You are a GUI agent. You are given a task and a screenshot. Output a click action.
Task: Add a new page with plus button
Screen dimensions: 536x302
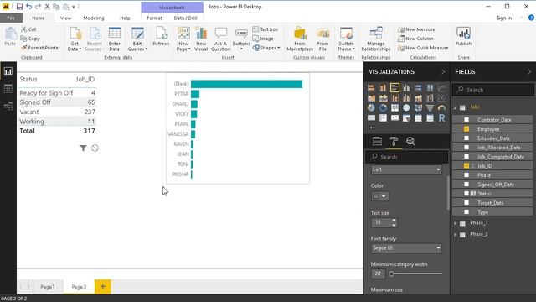(x=102, y=286)
